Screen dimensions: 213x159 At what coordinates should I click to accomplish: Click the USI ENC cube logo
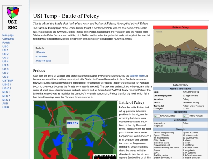tap(12, 18)
